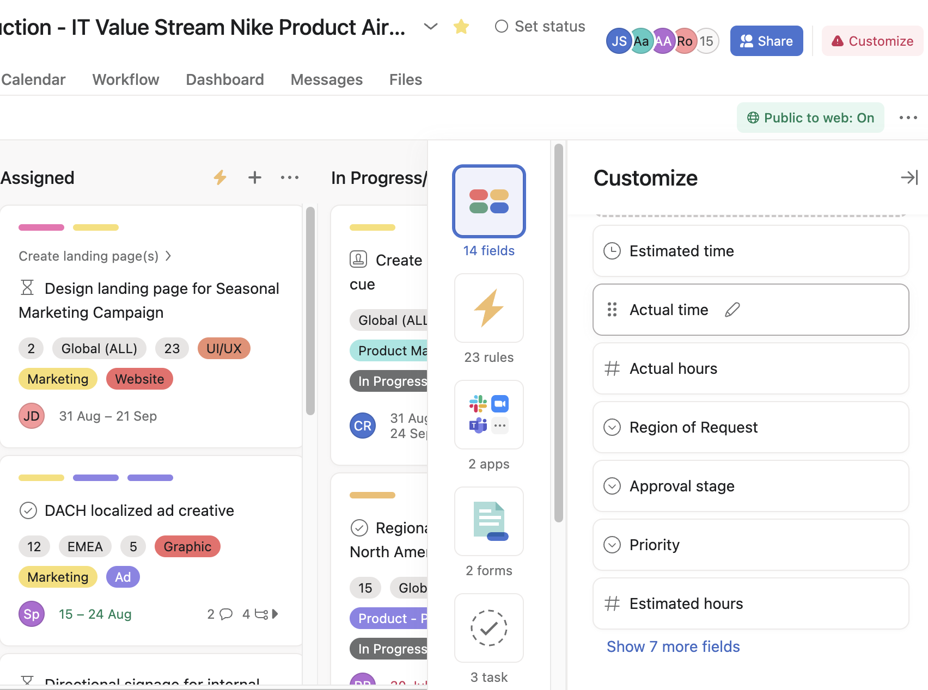Click the lightning rules icon in Assigned column
The width and height of the screenshot is (928, 690).
tap(220, 177)
